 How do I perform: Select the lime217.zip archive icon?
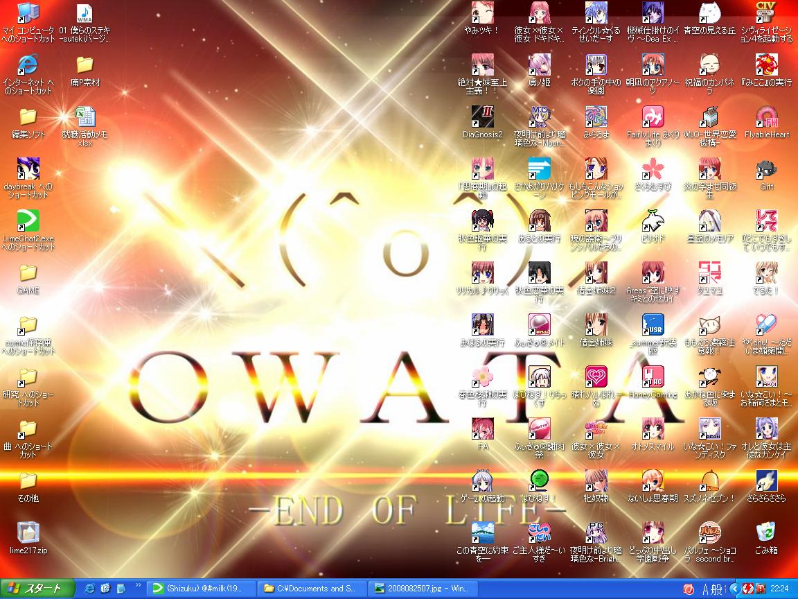28,532
